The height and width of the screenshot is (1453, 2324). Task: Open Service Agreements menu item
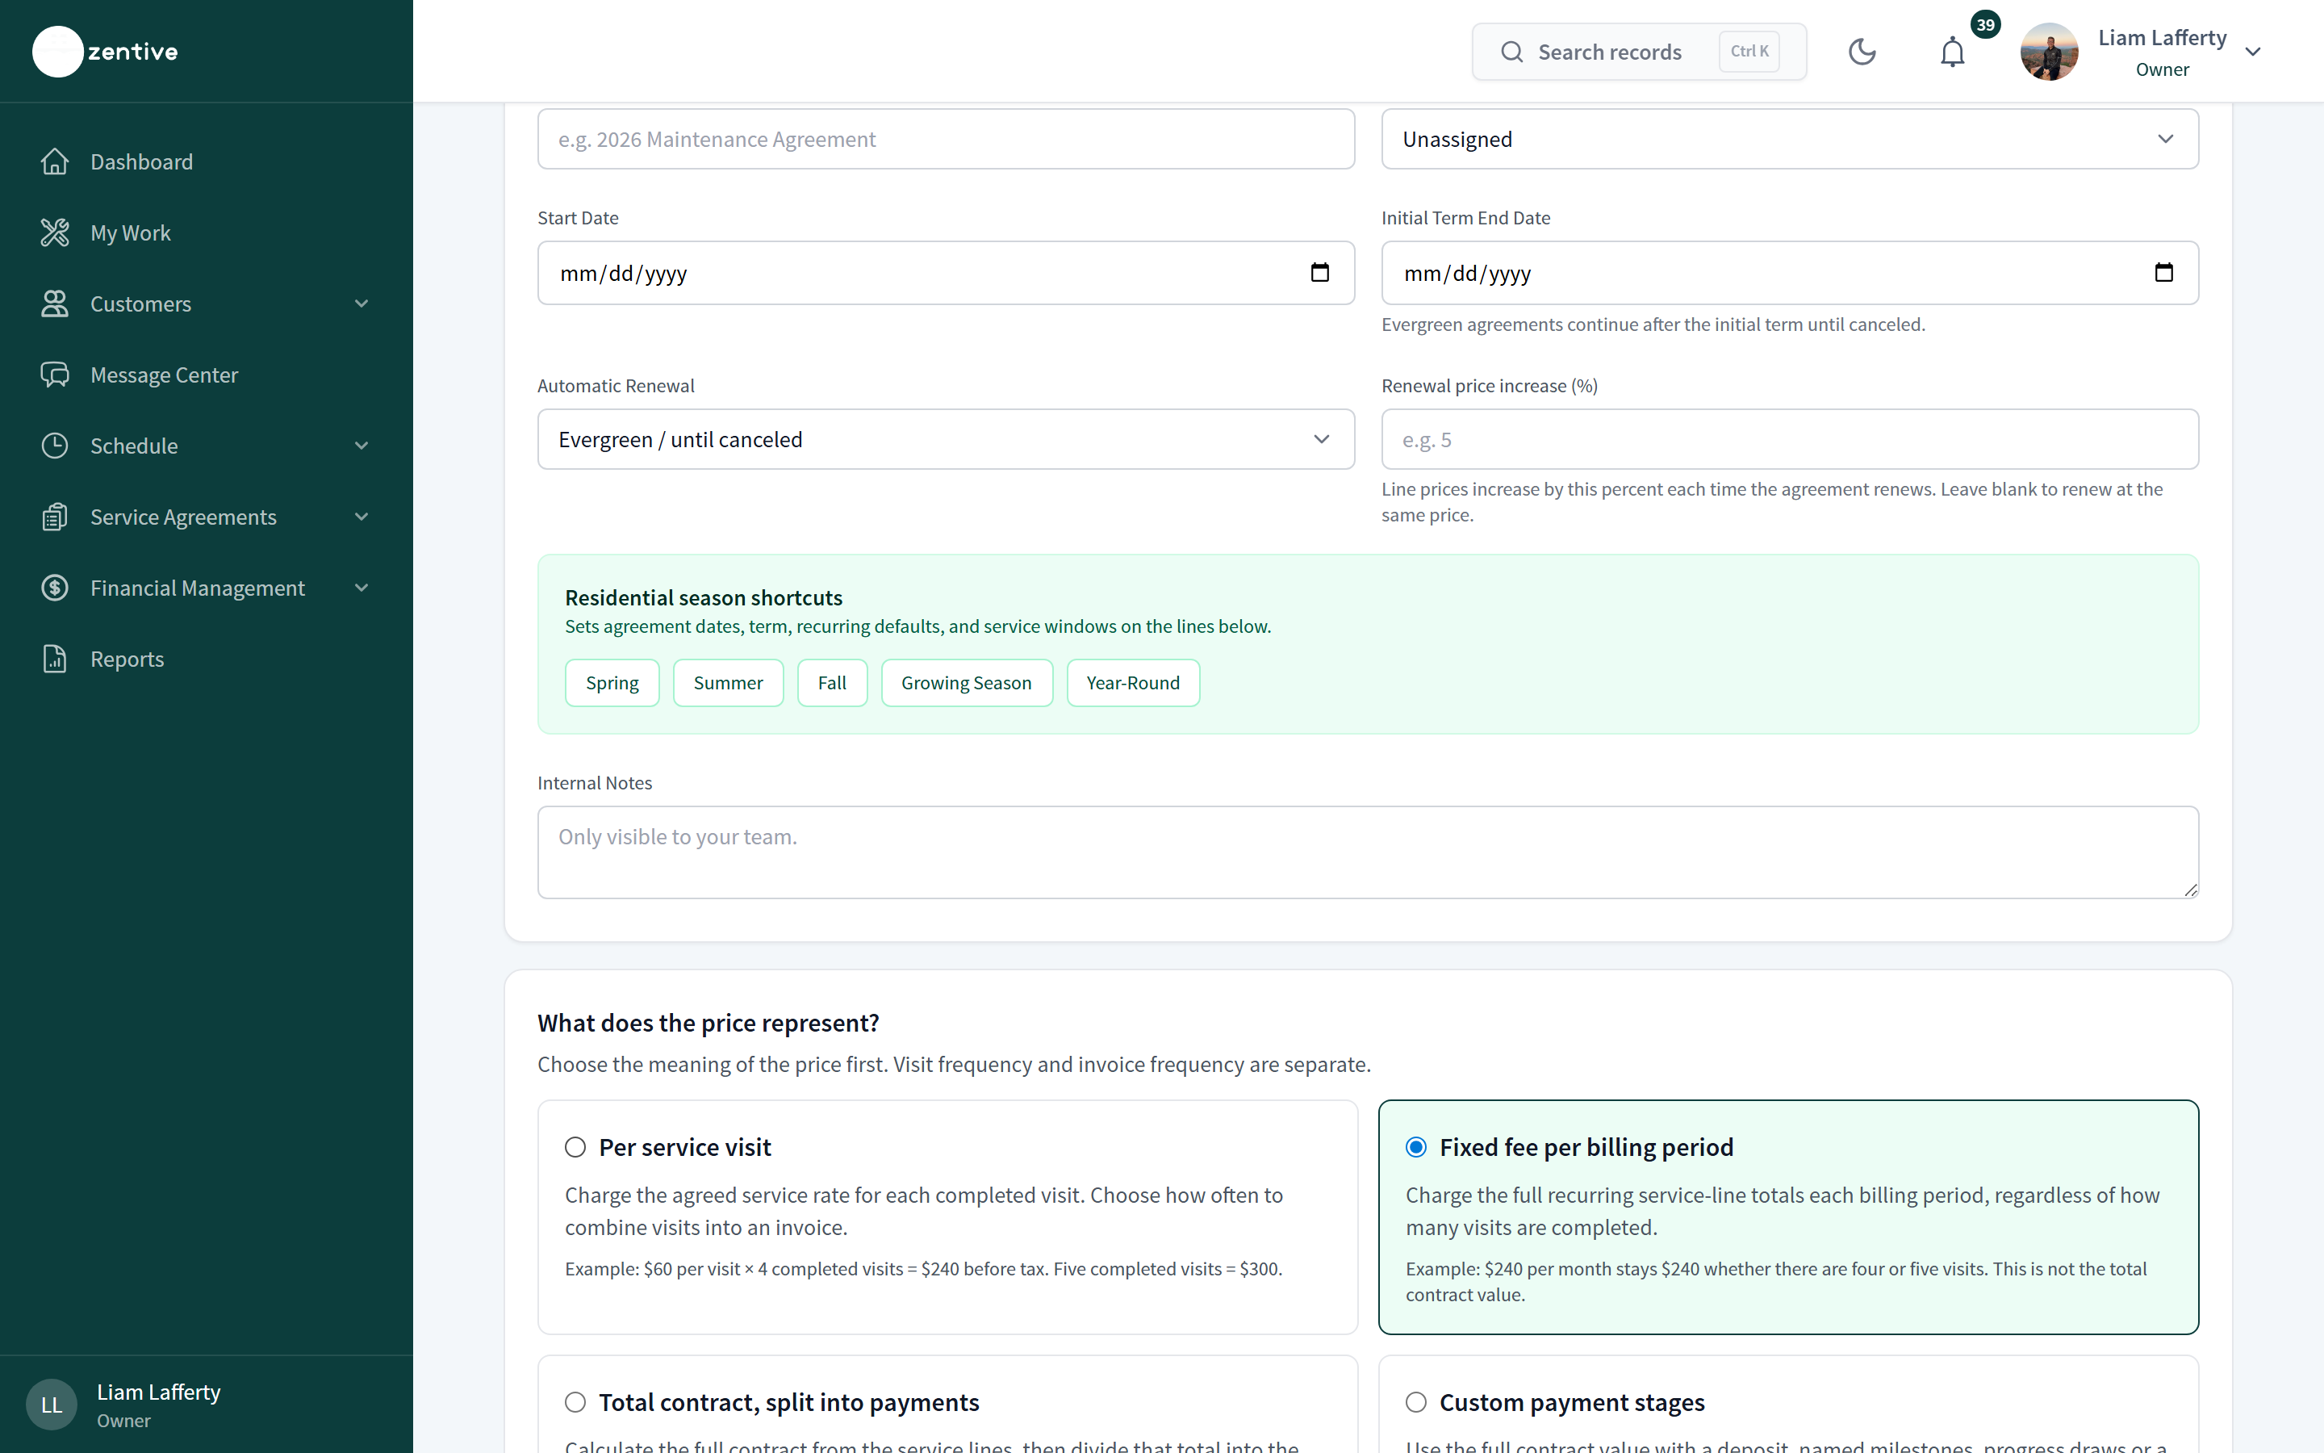tap(183, 517)
